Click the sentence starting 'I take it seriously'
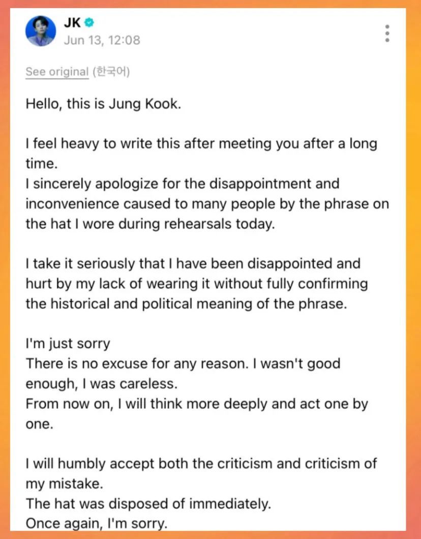The width and height of the screenshot is (421, 539). [192, 263]
